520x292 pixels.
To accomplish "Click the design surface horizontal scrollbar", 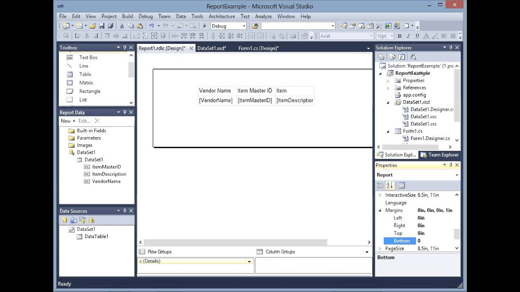I will pos(235,242).
